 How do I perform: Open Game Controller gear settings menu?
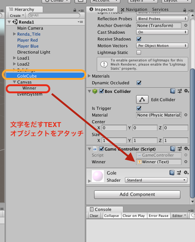tap(186, 149)
